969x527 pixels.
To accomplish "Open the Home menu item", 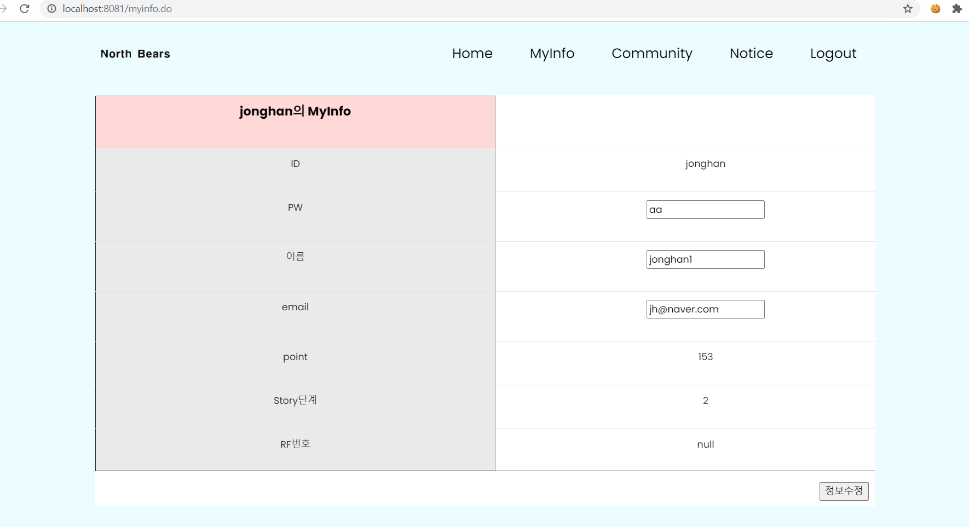I will coord(472,53).
